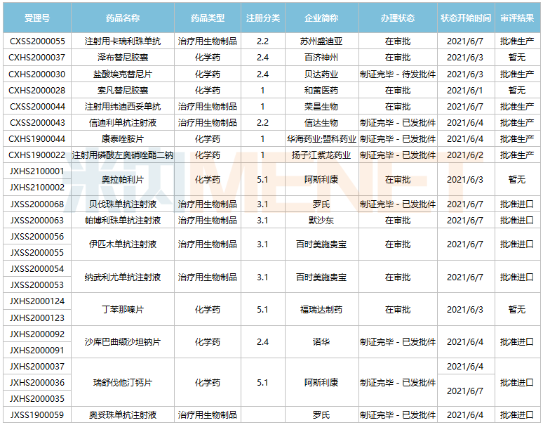
Task: Click cell 贝伐珠单抗注射液
Action: click(x=123, y=204)
